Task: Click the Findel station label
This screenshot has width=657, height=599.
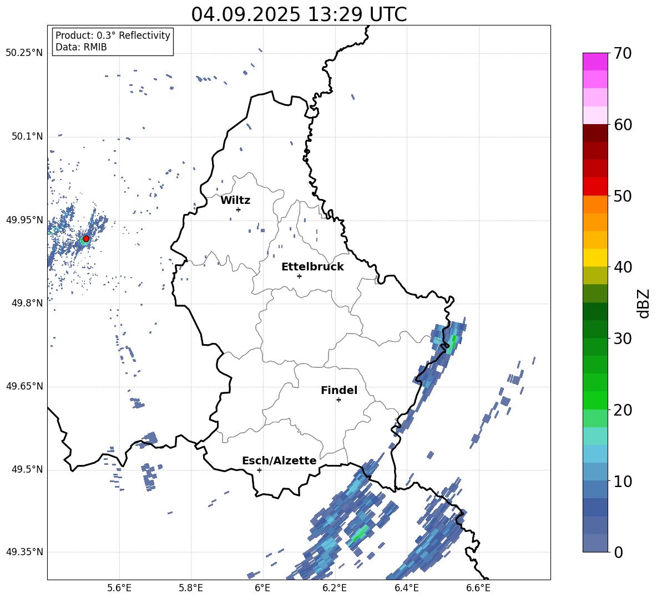Action: tap(339, 390)
